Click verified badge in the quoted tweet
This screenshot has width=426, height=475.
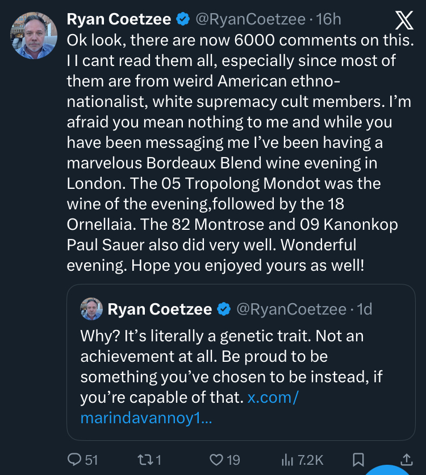click(x=224, y=309)
